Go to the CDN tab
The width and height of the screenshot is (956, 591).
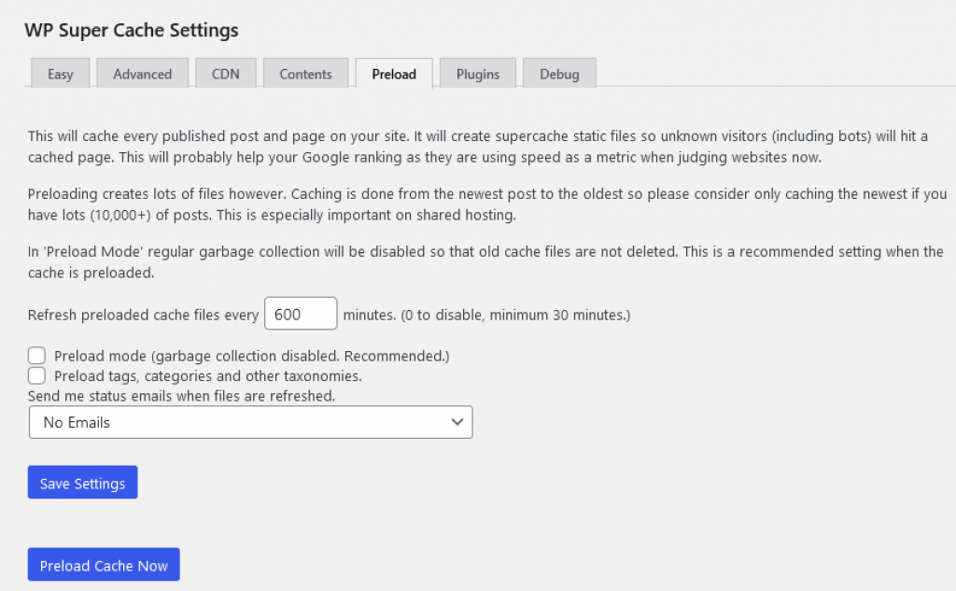click(226, 73)
